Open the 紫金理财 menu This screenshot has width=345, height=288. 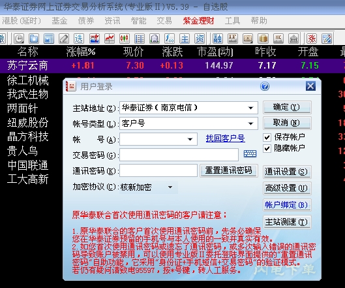[199, 21]
